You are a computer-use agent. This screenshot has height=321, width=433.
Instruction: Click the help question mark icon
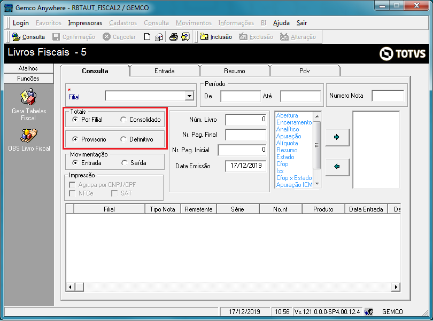[185, 37]
